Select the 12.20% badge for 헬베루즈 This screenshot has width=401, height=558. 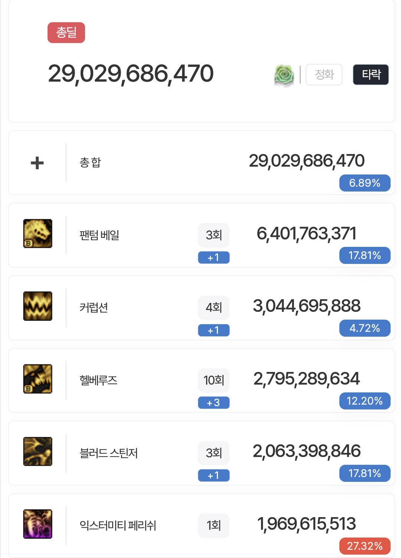(x=365, y=401)
